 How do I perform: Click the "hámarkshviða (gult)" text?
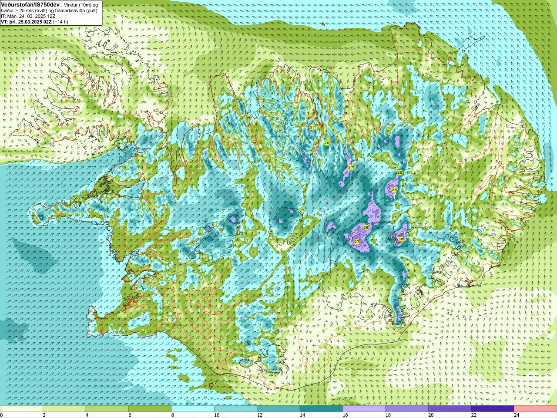77,10
